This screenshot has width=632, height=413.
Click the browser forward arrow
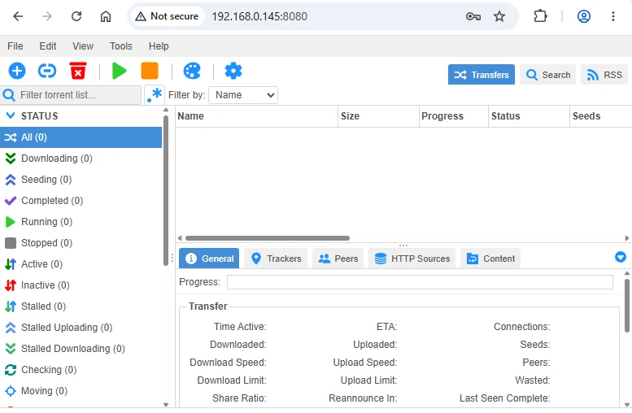coord(47,16)
